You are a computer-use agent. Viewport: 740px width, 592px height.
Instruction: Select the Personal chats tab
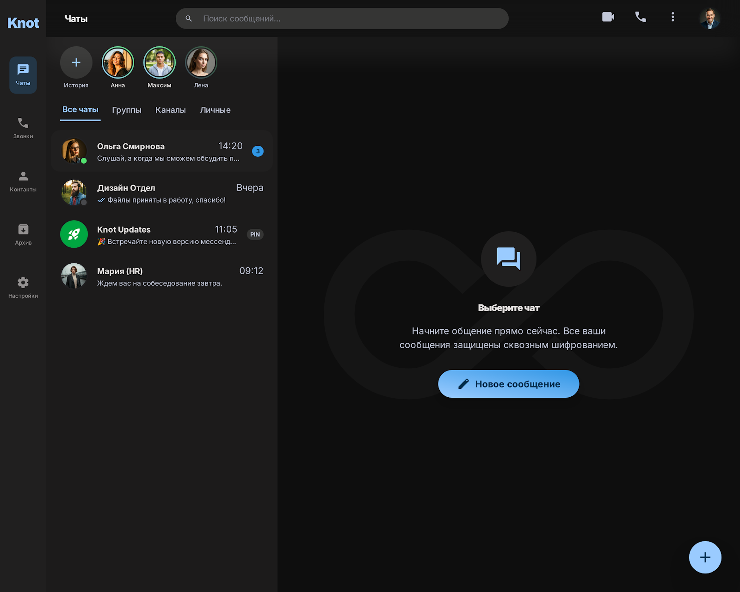coord(216,110)
